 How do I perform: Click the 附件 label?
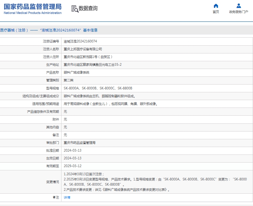[x=56, y=119]
